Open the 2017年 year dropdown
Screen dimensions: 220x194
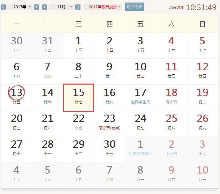point(20,7)
